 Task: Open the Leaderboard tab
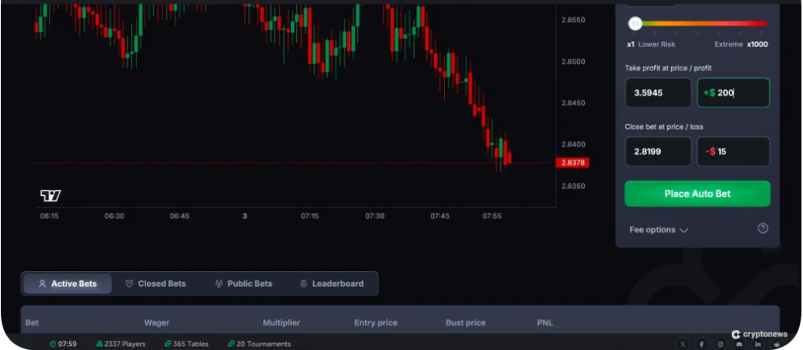pos(332,284)
